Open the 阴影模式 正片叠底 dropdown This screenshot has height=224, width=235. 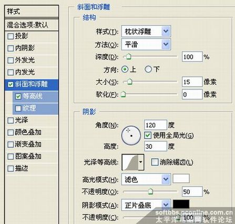click(x=146, y=205)
